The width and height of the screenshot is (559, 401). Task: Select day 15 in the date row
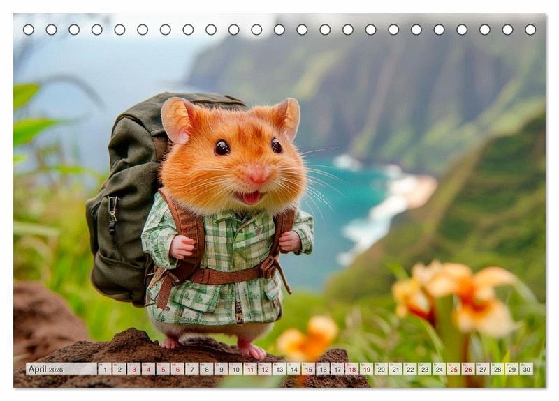coord(308,369)
